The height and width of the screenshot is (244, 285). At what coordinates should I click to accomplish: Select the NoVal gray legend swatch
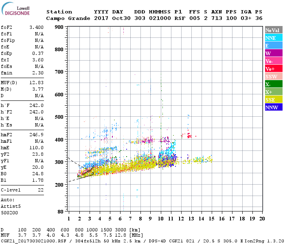tap(274, 30)
